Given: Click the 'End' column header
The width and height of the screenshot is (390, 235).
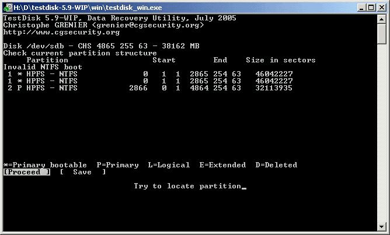Looking at the screenshot, I should coord(220,60).
